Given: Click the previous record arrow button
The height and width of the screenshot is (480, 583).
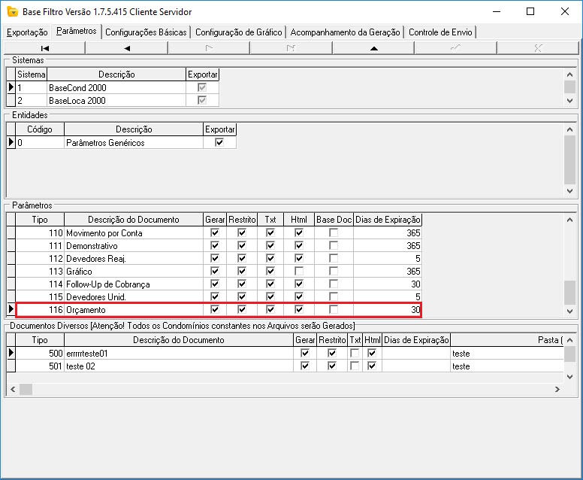Looking at the screenshot, I should (x=126, y=47).
